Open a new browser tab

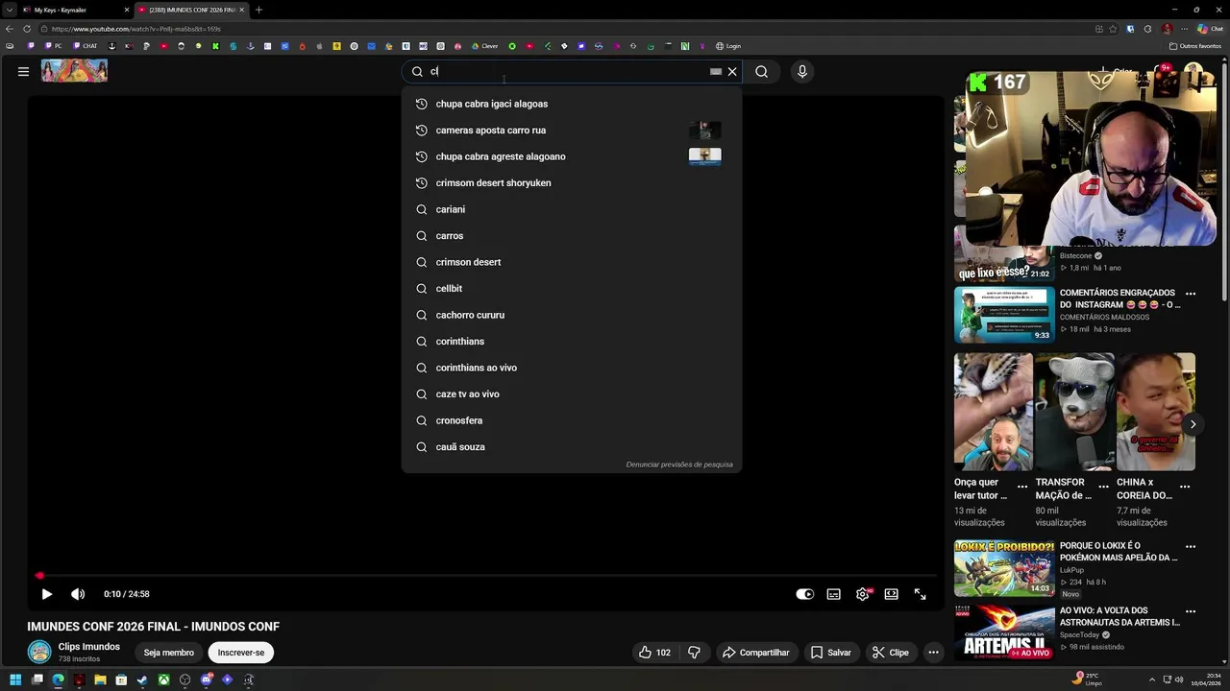[258, 10]
